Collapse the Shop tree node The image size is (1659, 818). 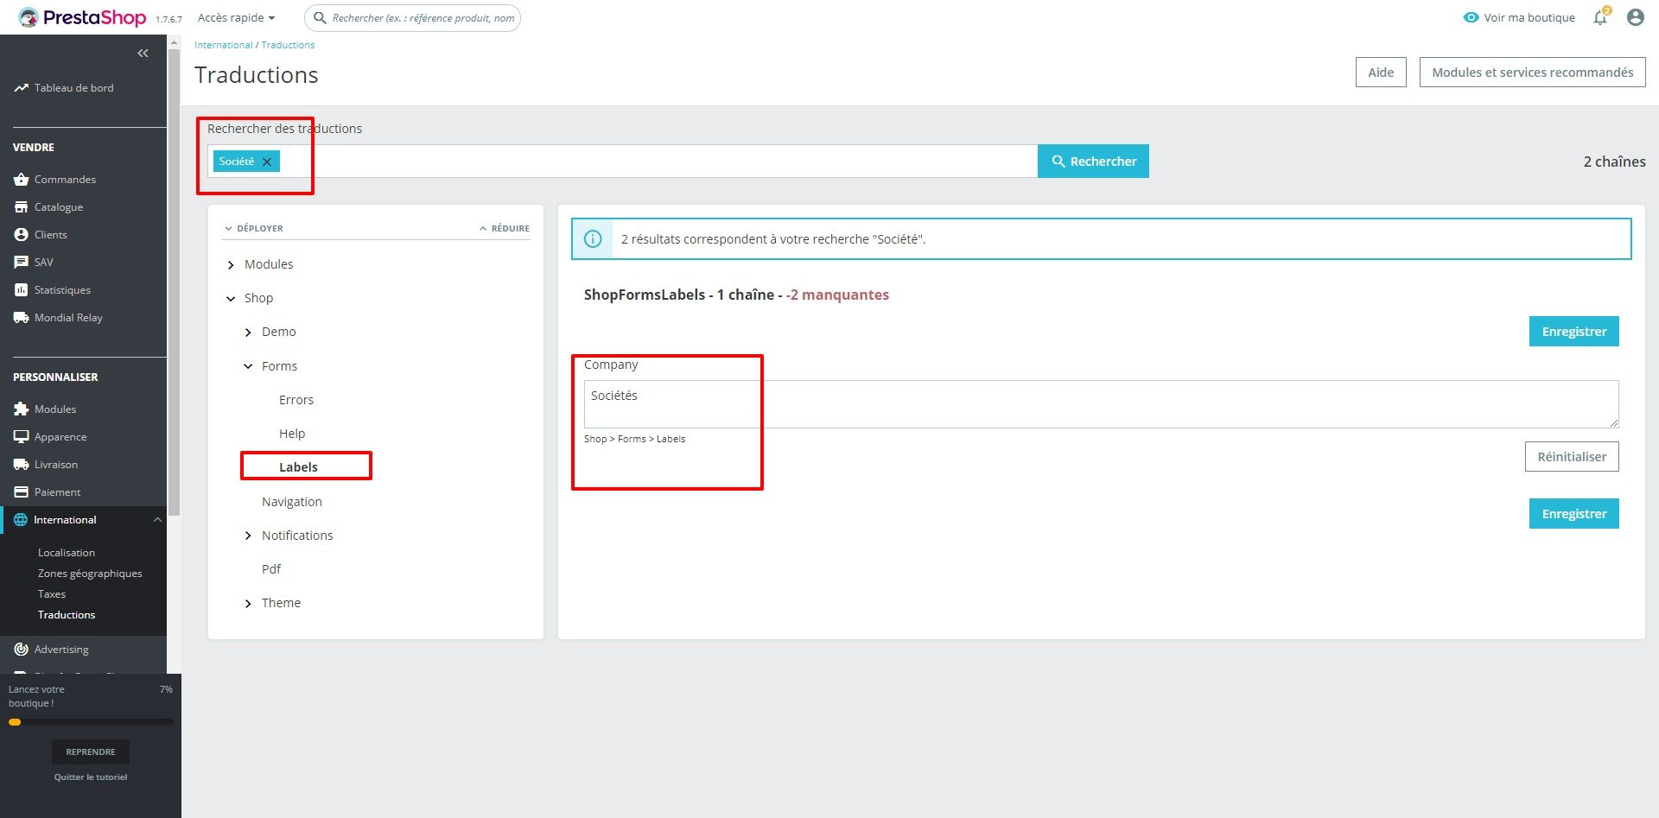[231, 299]
